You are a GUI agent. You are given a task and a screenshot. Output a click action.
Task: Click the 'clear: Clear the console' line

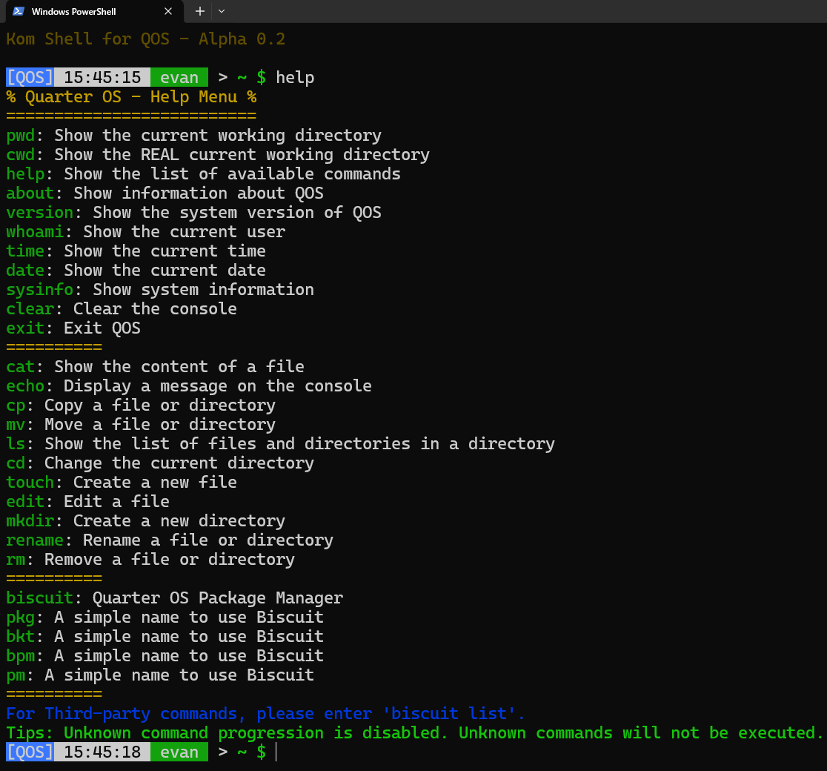coord(122,308)
